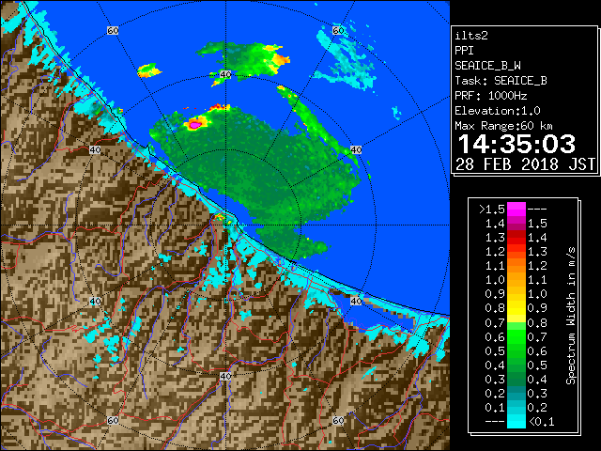
Task: Pick the cyan <0.1 legend swatch
Action: click(x=516, y=422)
